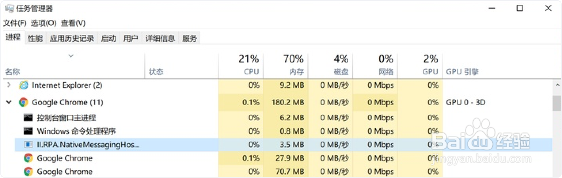This screenshot has width=562, height=178.
Task: Click the II.RPA.NativeMessagingHost process icon
Action: coord(28,144)
